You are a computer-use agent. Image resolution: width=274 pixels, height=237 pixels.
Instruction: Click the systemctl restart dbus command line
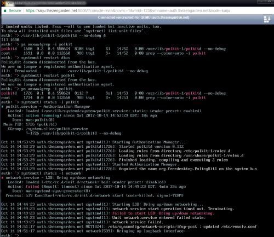coord(36,57)
